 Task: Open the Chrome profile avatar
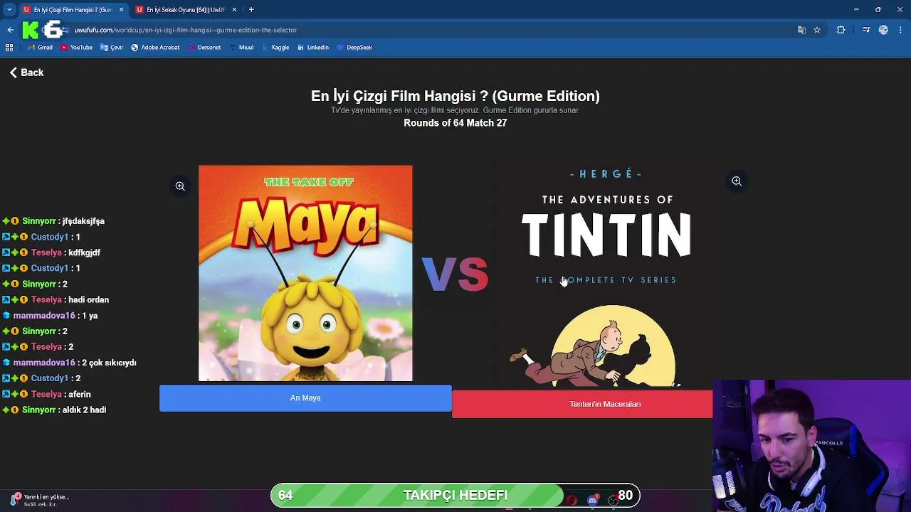[x=883, y=30]
